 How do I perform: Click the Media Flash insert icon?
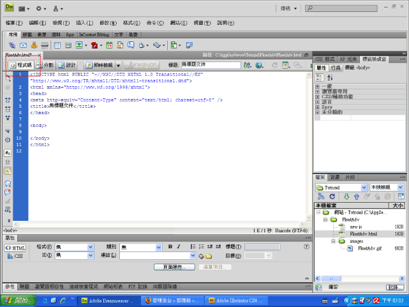[x=94, y=45]
